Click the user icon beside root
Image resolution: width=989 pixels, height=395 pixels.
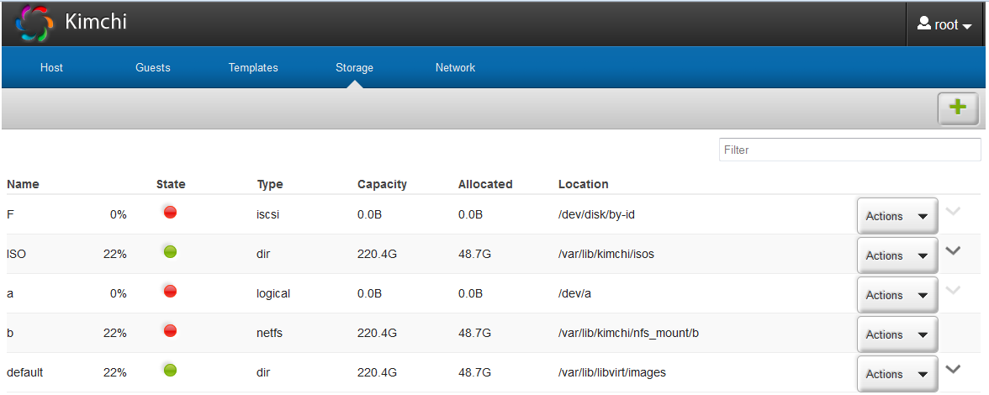(923, 24)
